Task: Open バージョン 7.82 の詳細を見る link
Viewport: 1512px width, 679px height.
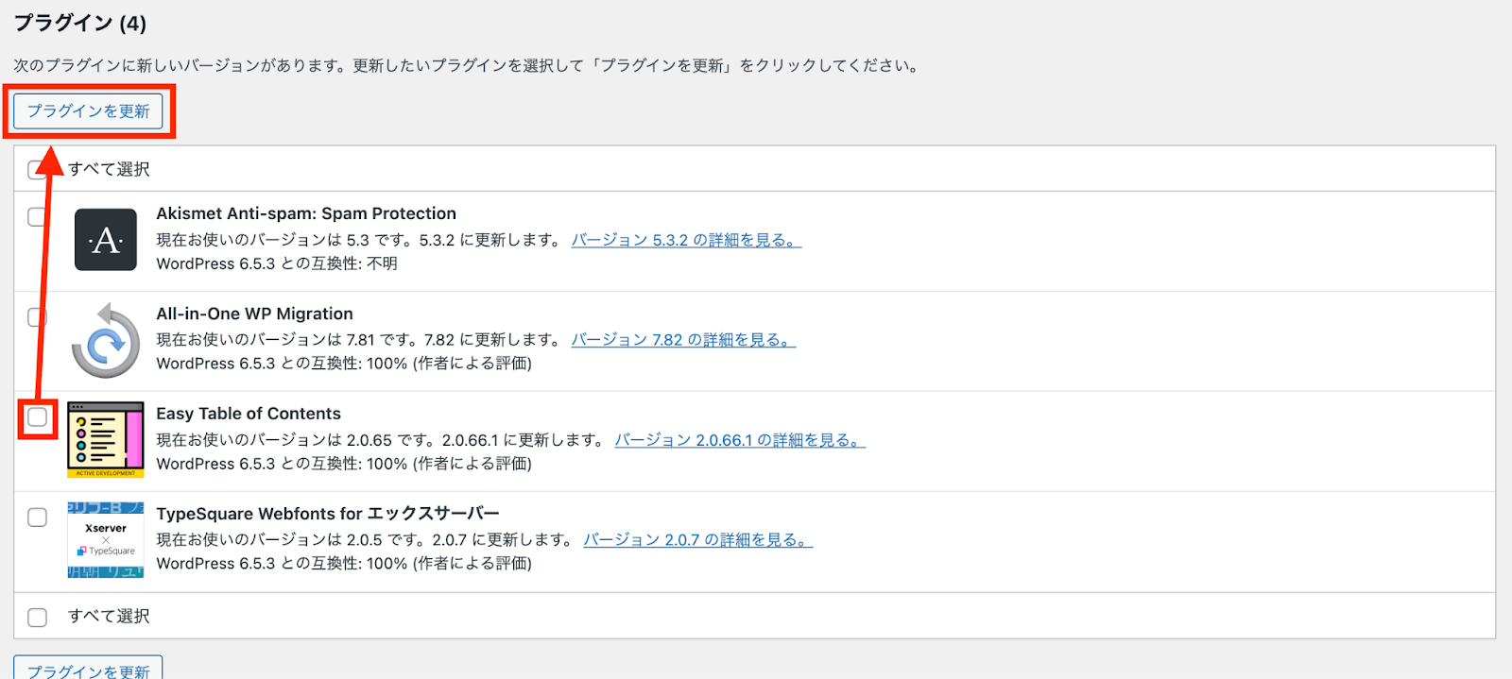Action: pos(683,340)
